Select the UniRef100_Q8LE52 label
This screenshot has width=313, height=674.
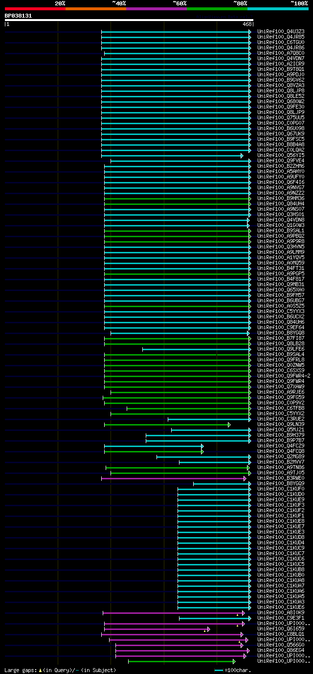pyautogui.click(x=281, y=96)
